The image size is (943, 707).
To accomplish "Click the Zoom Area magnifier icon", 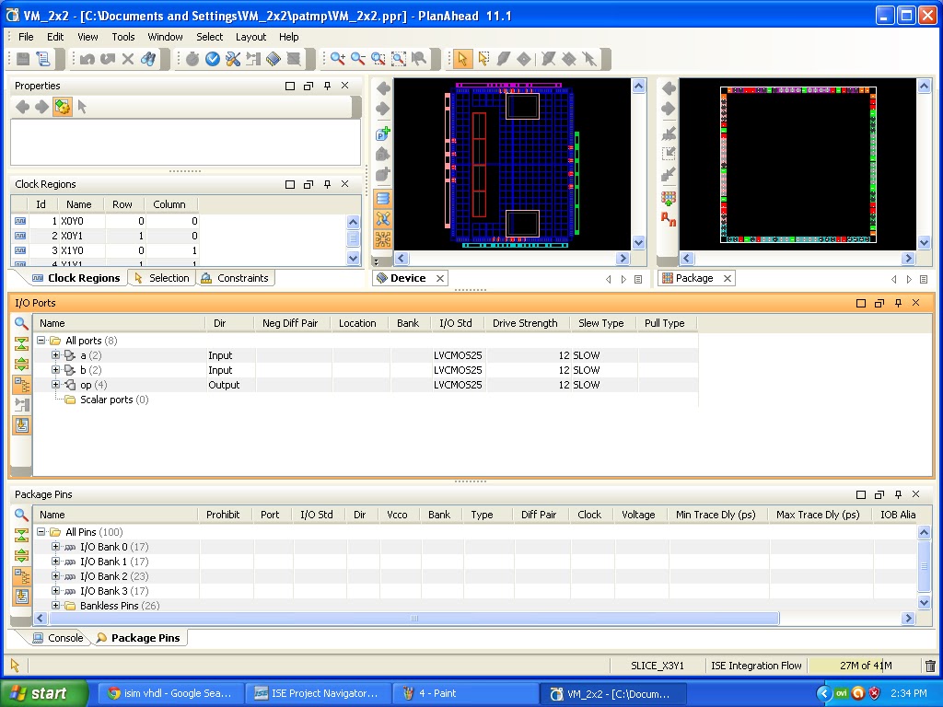I will [378, 58].
